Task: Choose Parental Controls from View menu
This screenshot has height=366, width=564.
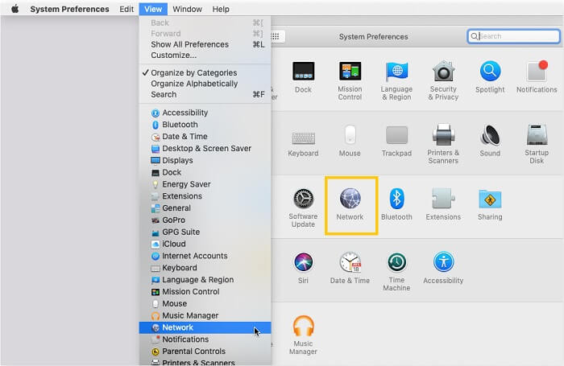Action: tap(205, 352)
